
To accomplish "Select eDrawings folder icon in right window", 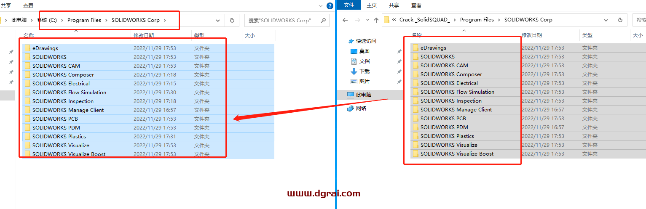I will click(x=416, y=48).
